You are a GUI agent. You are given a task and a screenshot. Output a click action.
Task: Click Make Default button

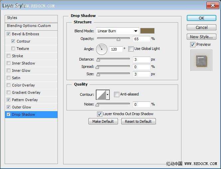[103, 121]
